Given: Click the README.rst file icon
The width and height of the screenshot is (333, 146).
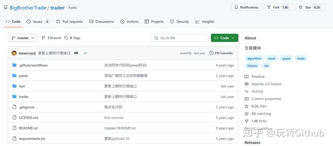Looking at the screenshot, I should click(14, 128).
